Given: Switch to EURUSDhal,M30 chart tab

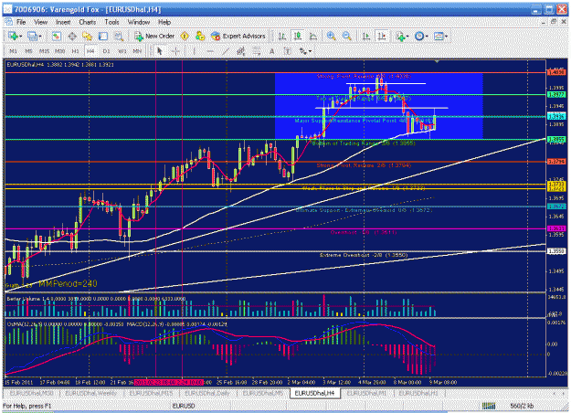Looking at the screenshot, I should [31, 393].
